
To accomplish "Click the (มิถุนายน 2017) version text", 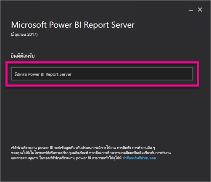I will [24, 34].
